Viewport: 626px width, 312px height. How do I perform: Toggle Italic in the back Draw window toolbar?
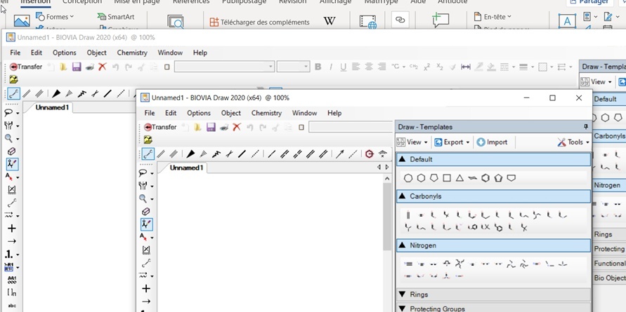331,67
